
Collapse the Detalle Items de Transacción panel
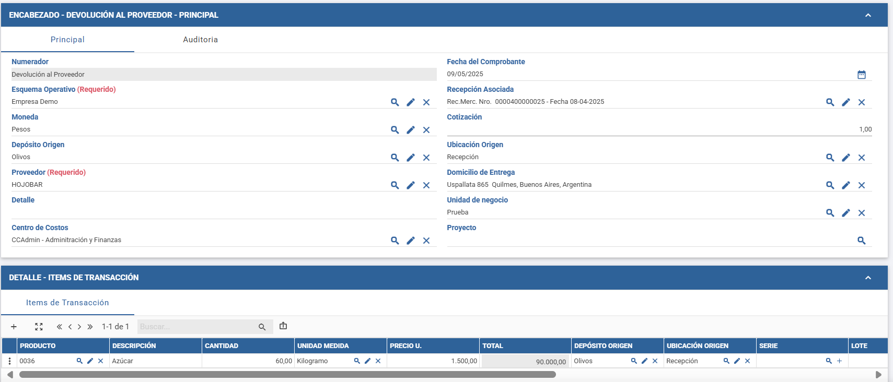click(x=868, y=278)
